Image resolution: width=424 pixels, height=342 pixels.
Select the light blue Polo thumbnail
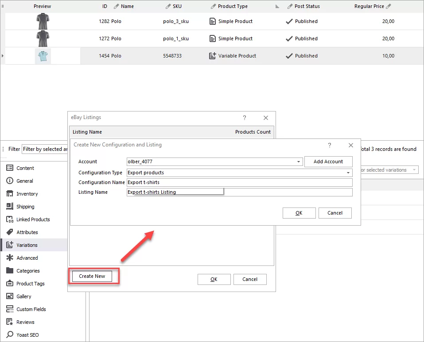coord(43,56)
